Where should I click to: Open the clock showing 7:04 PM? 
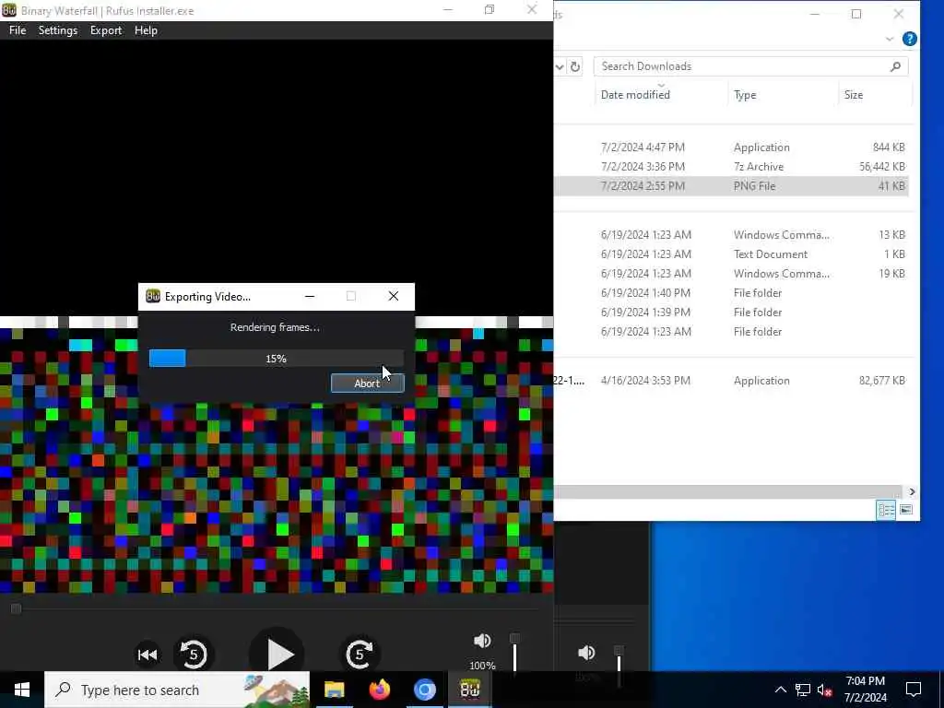pyautogui.click(x=865, y=690)
